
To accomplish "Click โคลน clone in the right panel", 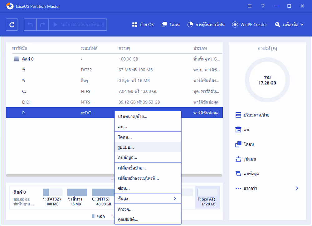I will [245, 144].
